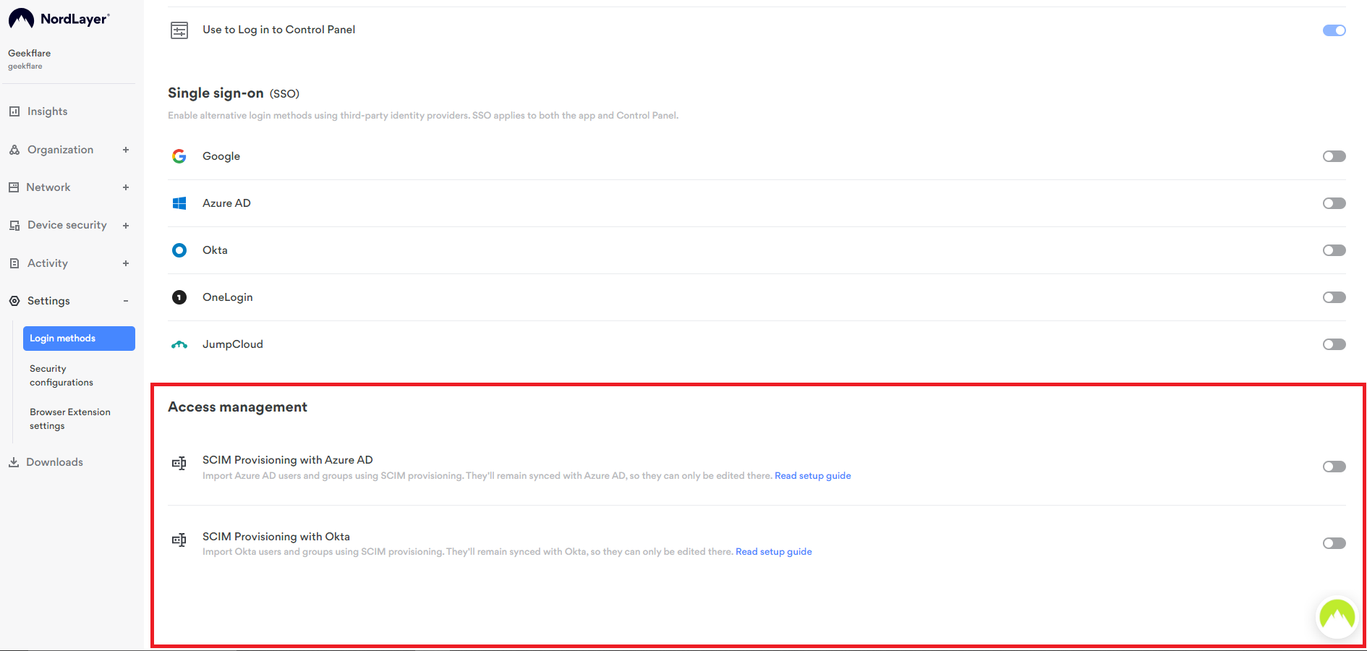
Task: Enable Azure AD SSO toggle
Action: click(1334, 203)
